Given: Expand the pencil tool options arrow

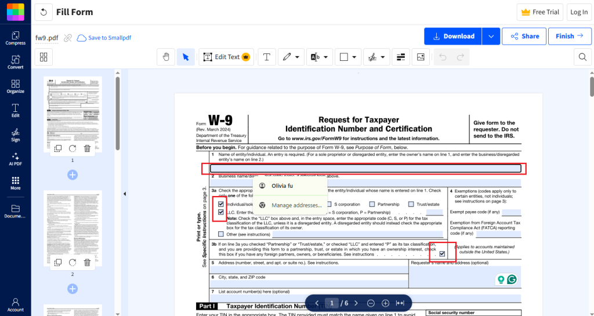Looking at the screenshot, I should 298,57.
